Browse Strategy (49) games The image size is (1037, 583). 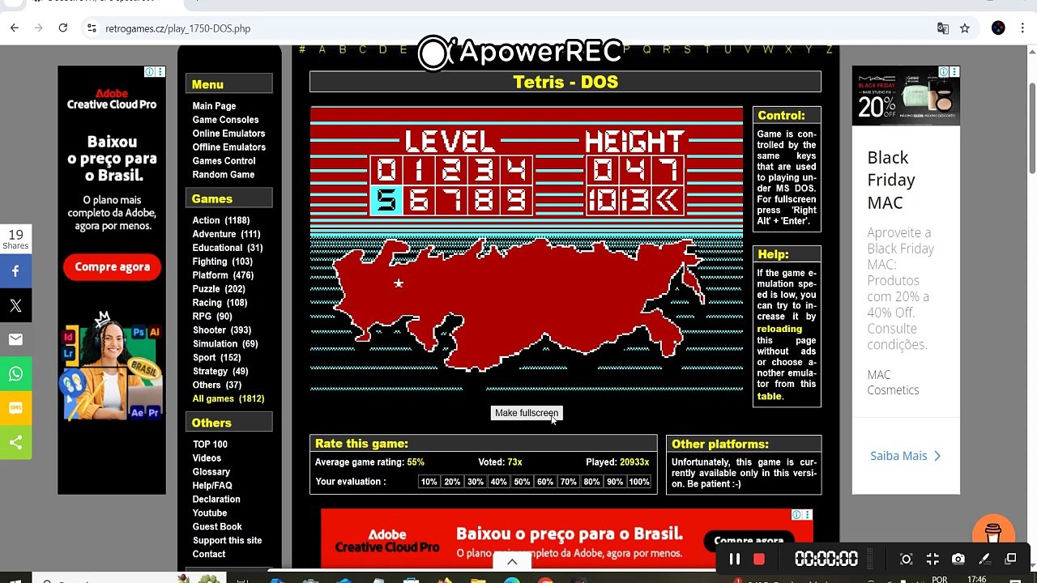[x=220, y=372]
